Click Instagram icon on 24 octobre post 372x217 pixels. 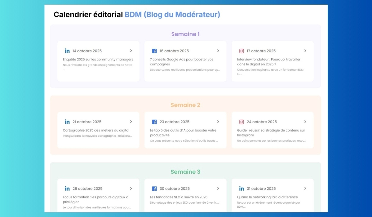click(241, 122)
